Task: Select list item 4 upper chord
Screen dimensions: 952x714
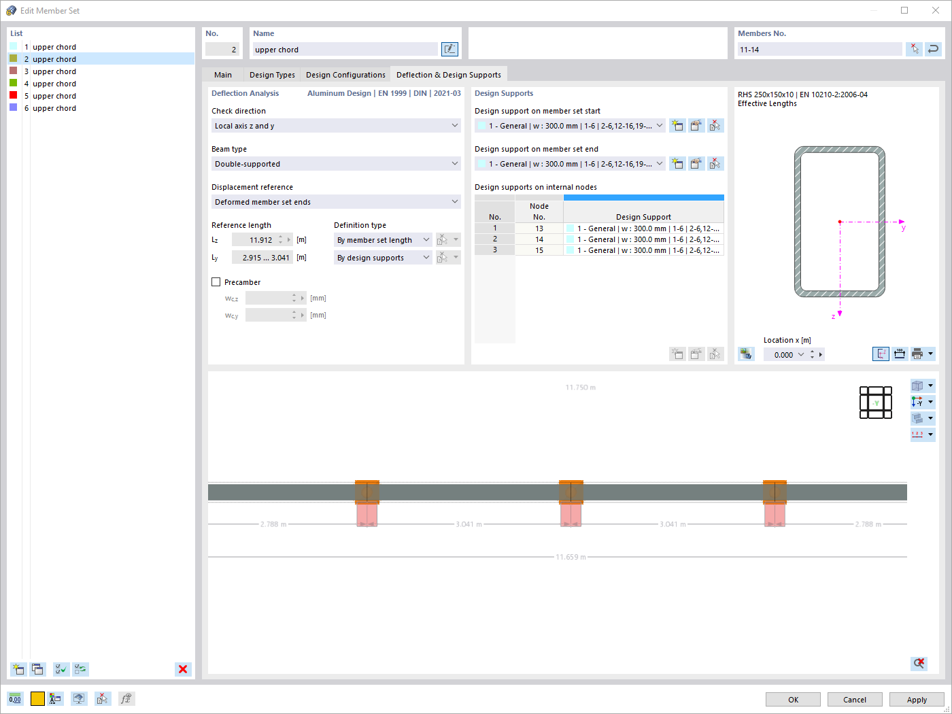Action: 54,84
